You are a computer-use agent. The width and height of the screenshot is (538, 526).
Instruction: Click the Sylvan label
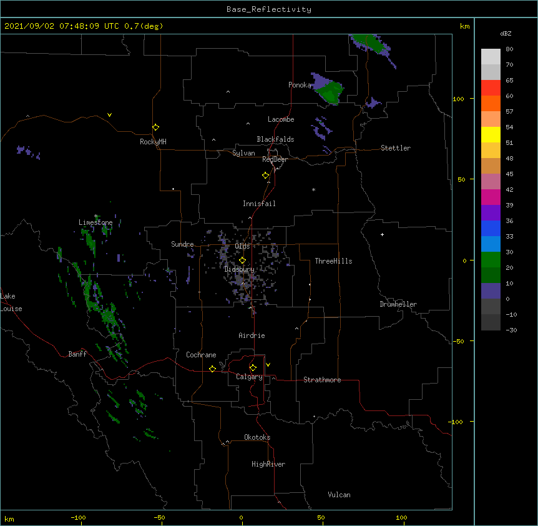click(x=243, y=153)
